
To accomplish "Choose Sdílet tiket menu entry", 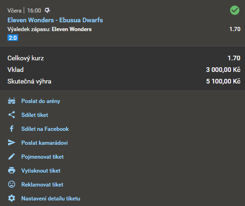I will (x=35, y=115).
